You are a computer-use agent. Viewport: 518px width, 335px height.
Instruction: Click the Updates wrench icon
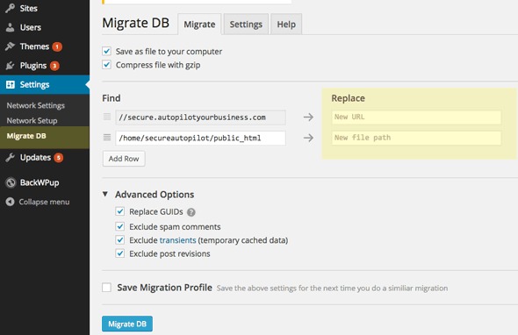(11, 158)
